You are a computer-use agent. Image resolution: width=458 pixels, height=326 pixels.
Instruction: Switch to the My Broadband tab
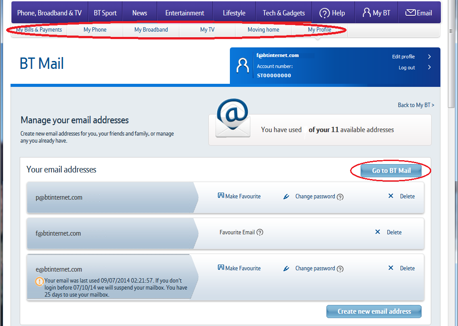pos(151,30)
